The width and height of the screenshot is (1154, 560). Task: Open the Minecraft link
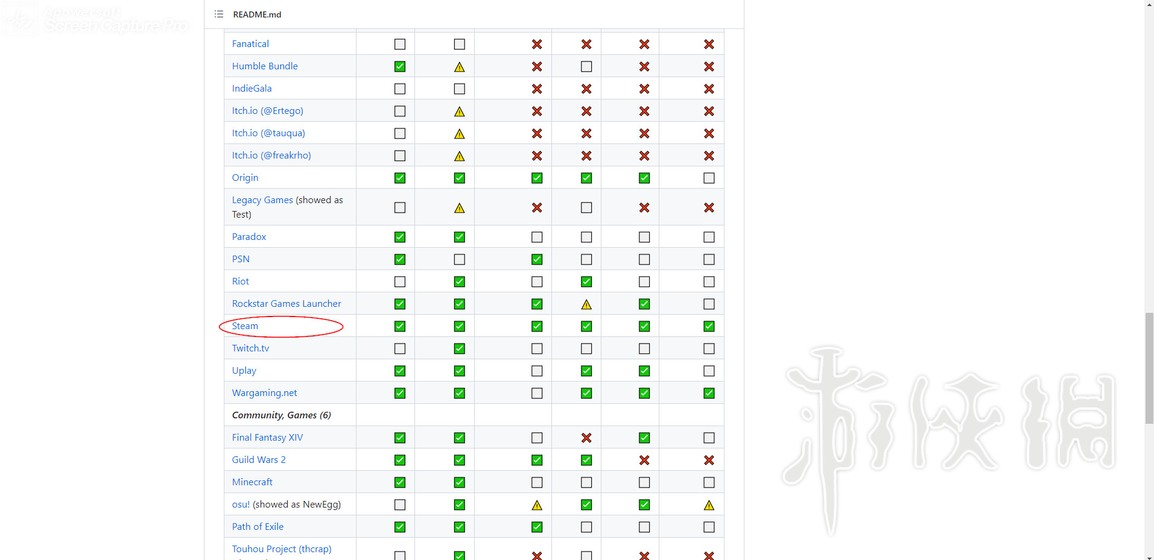(x=252, y=482)
